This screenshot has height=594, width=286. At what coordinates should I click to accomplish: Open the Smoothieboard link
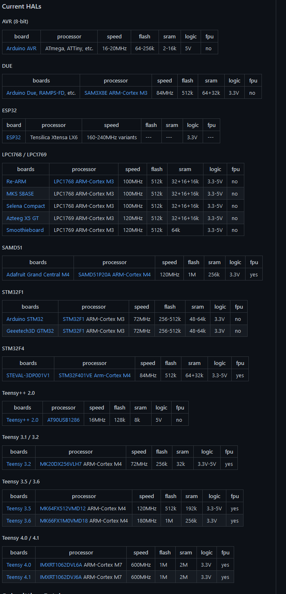25,230
